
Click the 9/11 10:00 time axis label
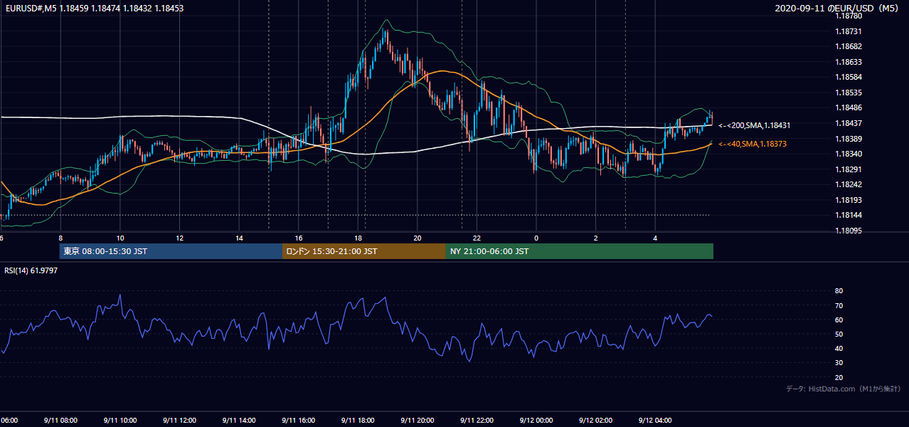click(120, 421)
